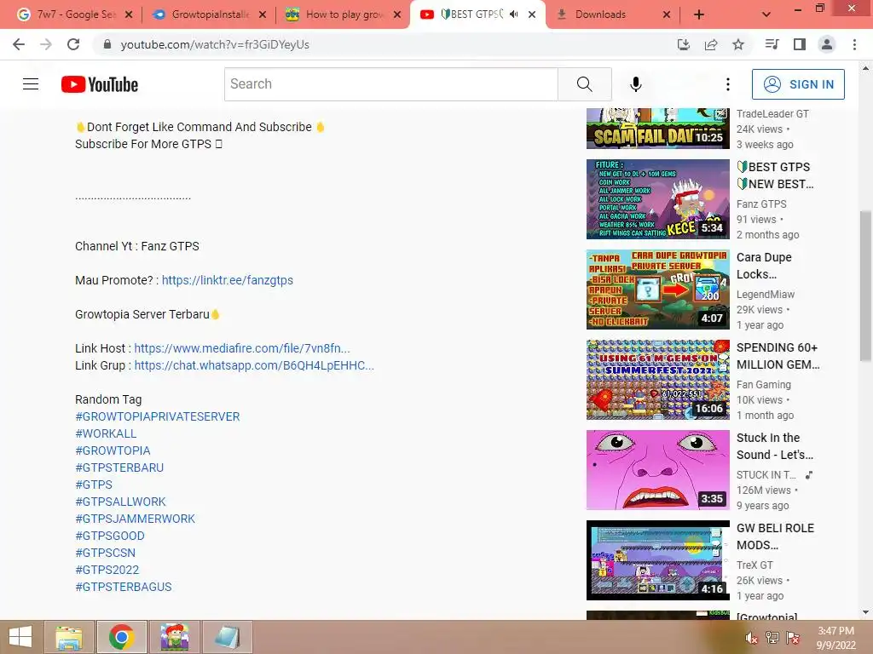Mute the tab via speaker icon
The width and height of the screenshot is (873, 654).
pyautogui.click(x=514, y=14)
